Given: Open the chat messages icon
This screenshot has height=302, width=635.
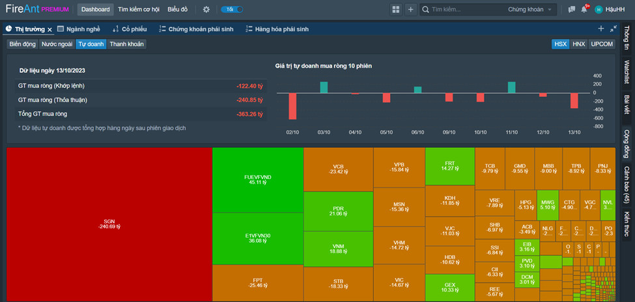Looking at the screenshot, I should (572, 9).
